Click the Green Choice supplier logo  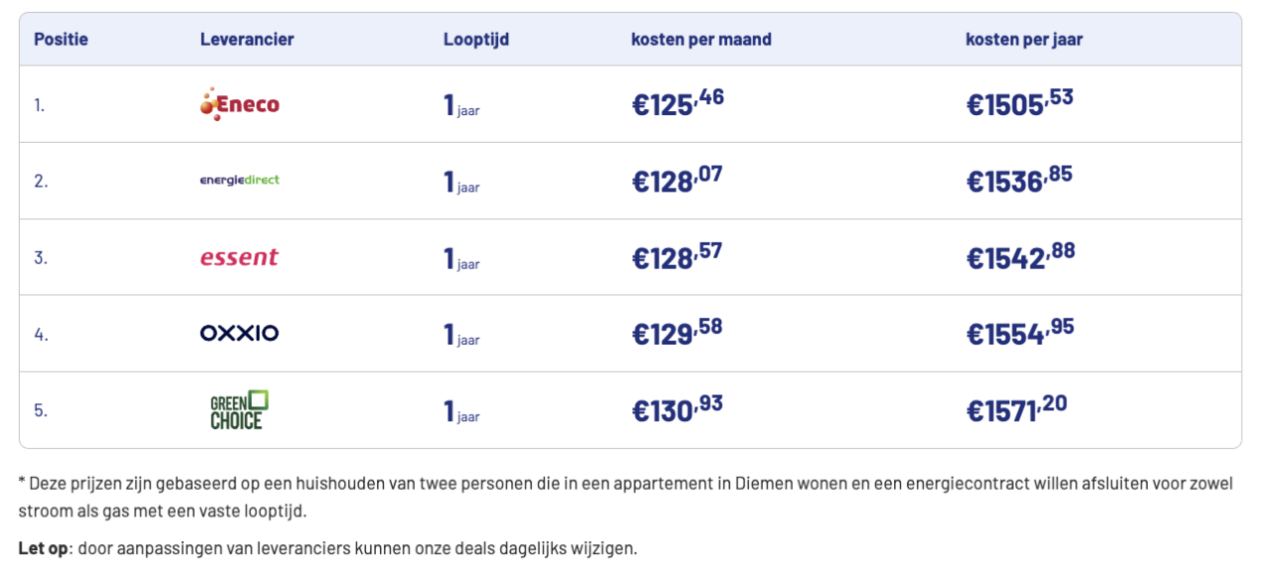pos(240,410)
